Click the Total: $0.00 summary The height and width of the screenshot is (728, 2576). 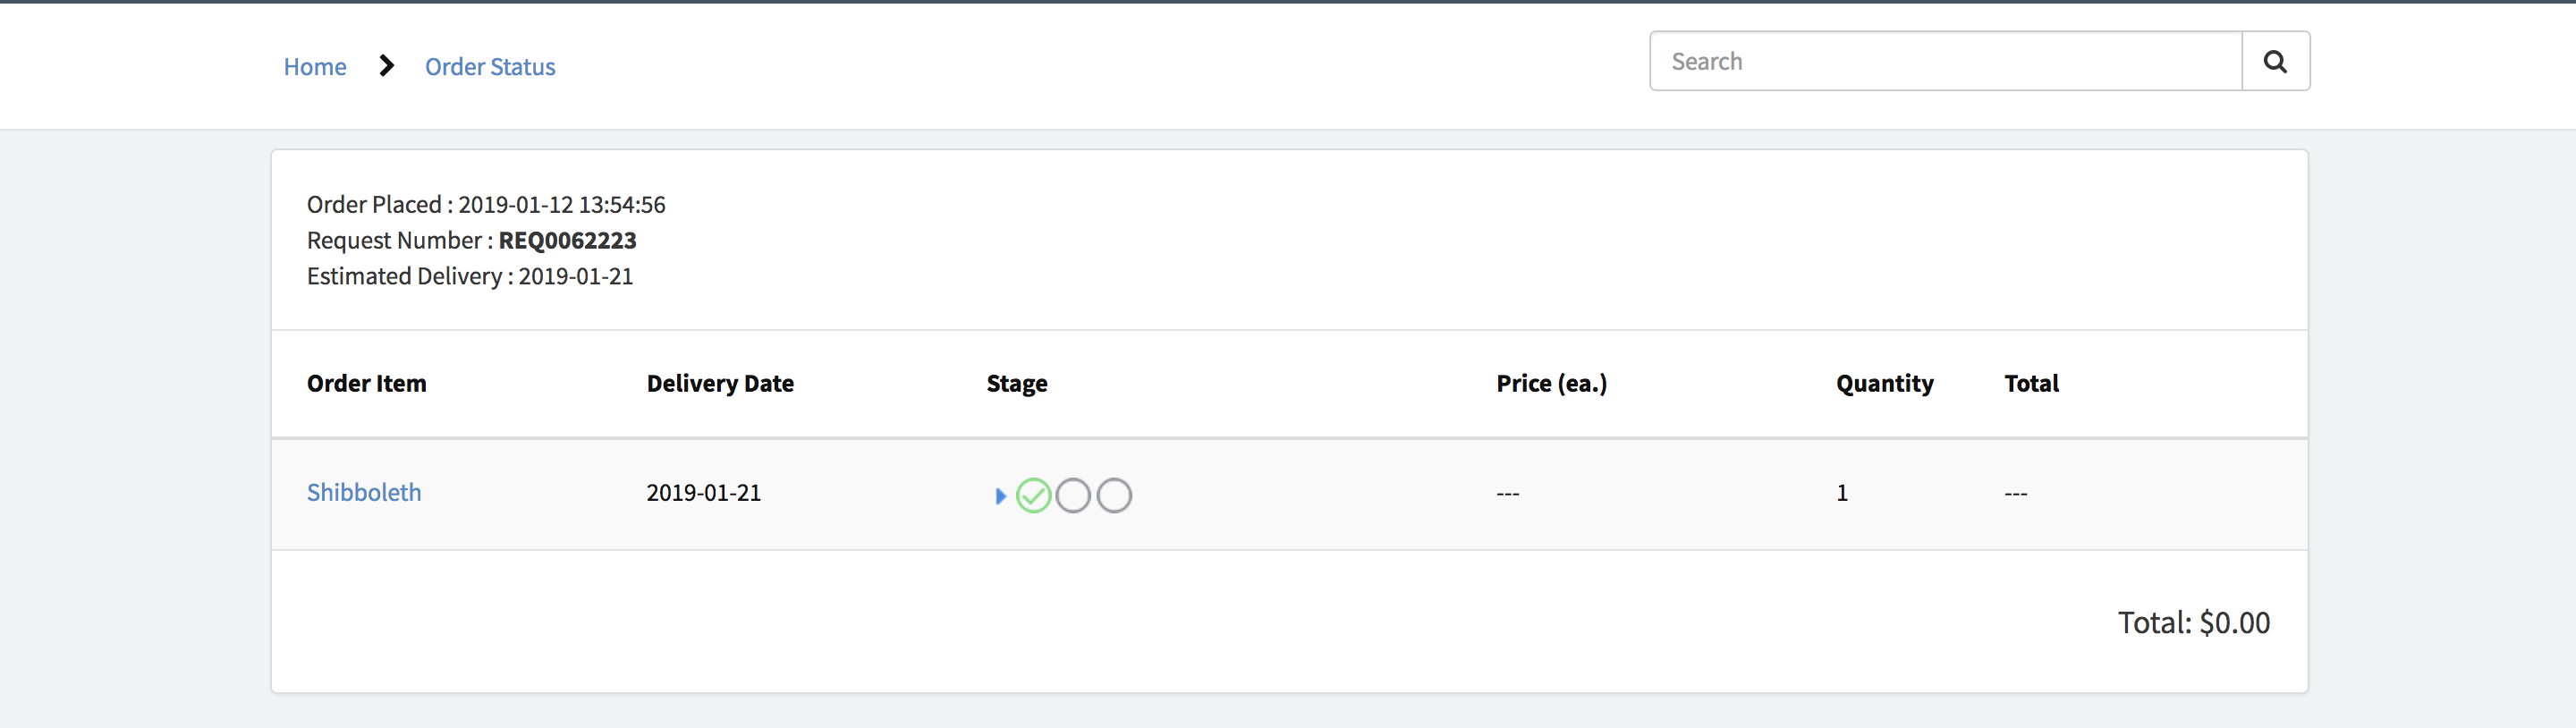point(2193,623)
